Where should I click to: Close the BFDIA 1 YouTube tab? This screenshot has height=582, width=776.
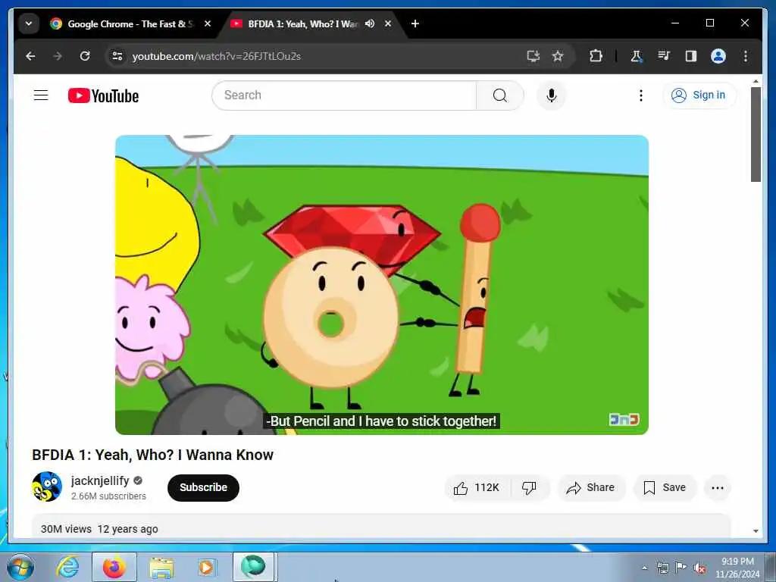pyautogui.click(x=388, y=23)
